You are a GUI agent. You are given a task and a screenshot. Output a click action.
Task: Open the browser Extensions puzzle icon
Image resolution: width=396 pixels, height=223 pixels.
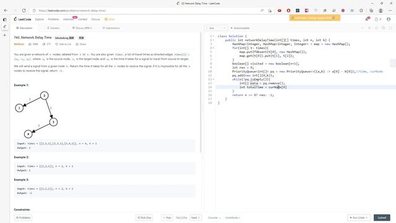tap(361, 11)
